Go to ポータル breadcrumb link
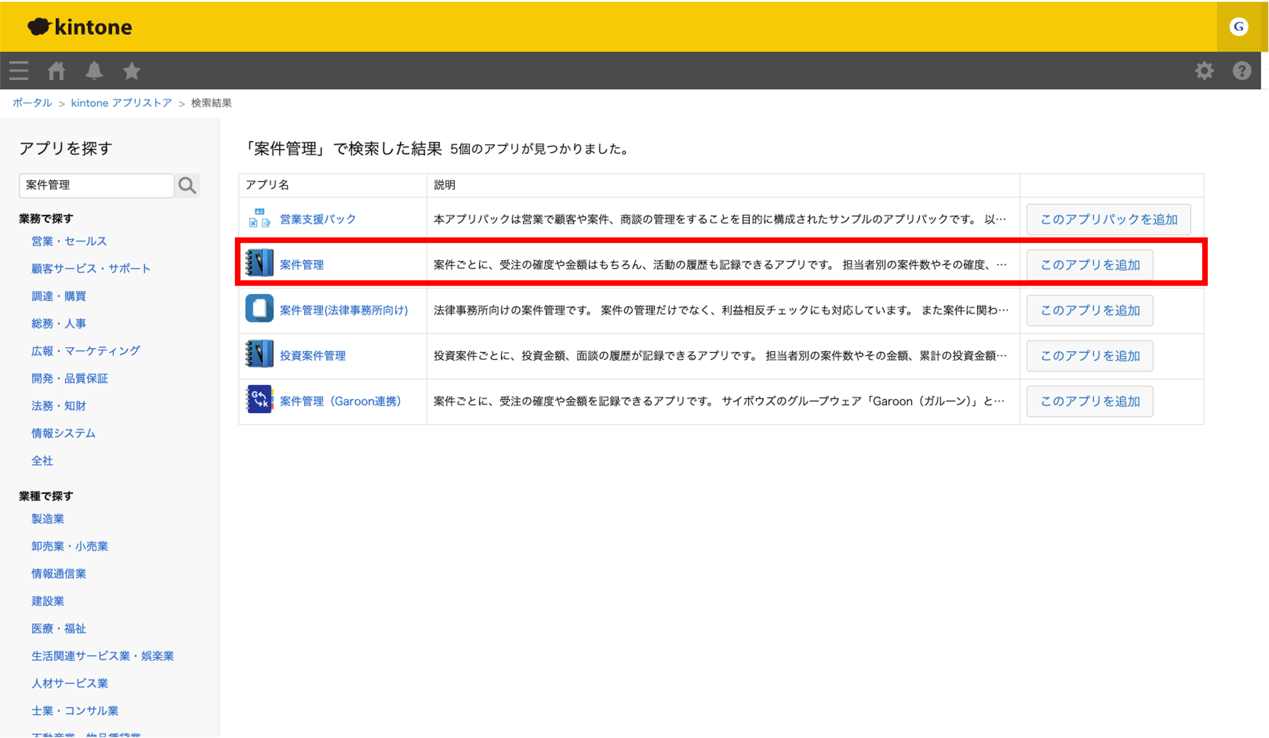 (32, 103)
